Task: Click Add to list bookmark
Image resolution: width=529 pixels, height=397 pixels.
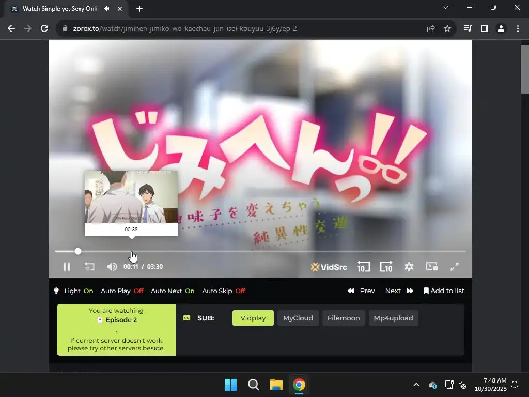Action: click(x=444, y=291)
